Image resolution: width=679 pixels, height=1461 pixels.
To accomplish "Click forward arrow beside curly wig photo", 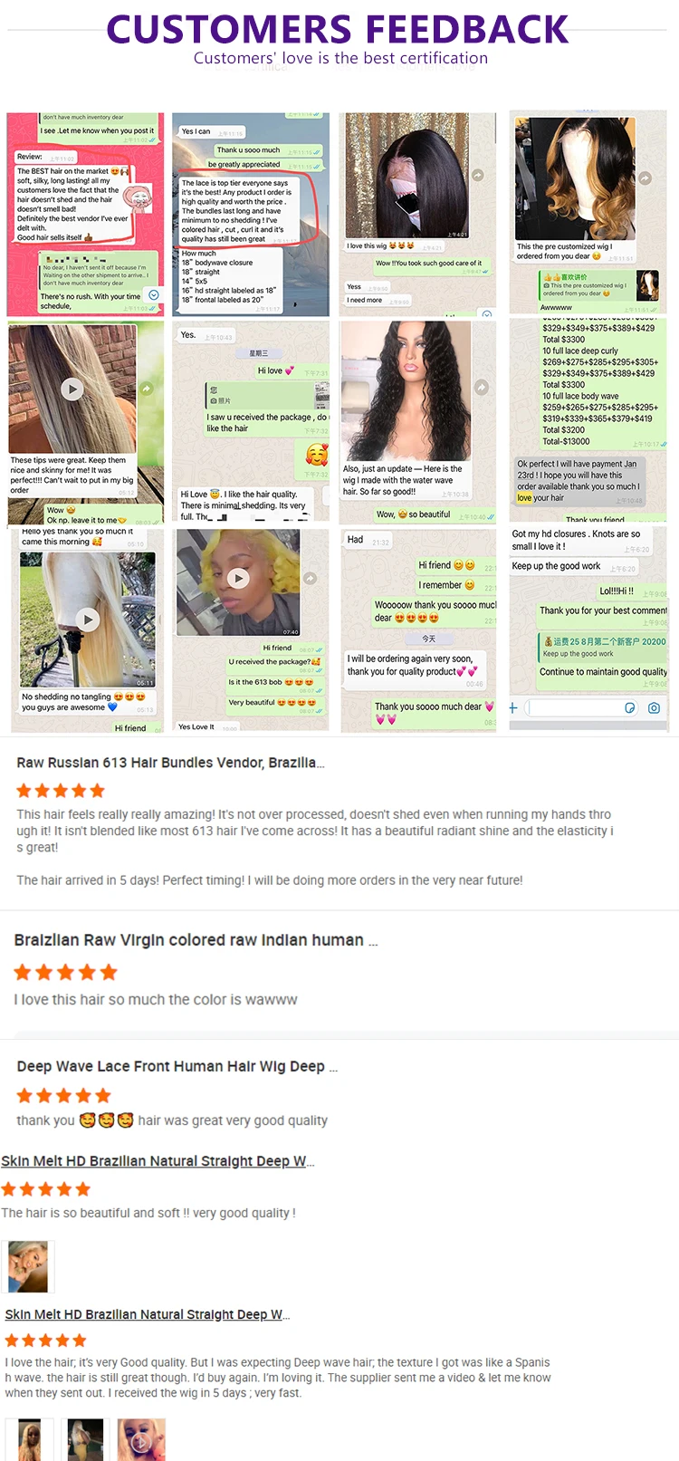I will click(483, 387).
